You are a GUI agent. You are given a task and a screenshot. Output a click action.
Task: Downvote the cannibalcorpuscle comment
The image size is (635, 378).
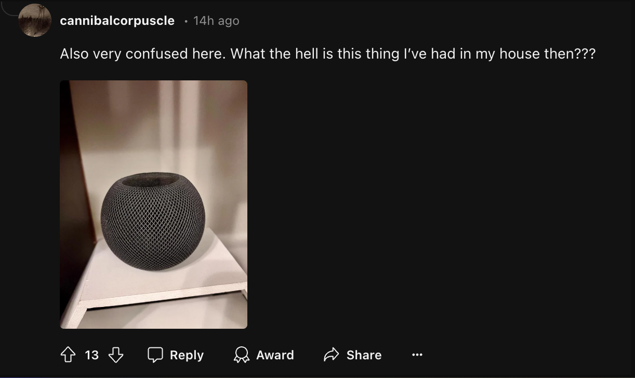pyautogui.click(x=116, y=355)
